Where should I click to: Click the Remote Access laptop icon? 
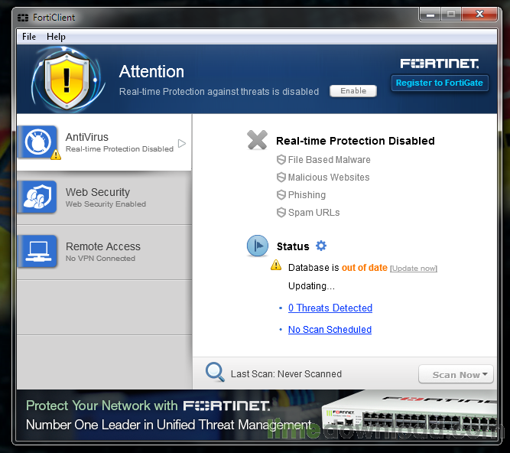click(x=38, y=251)
